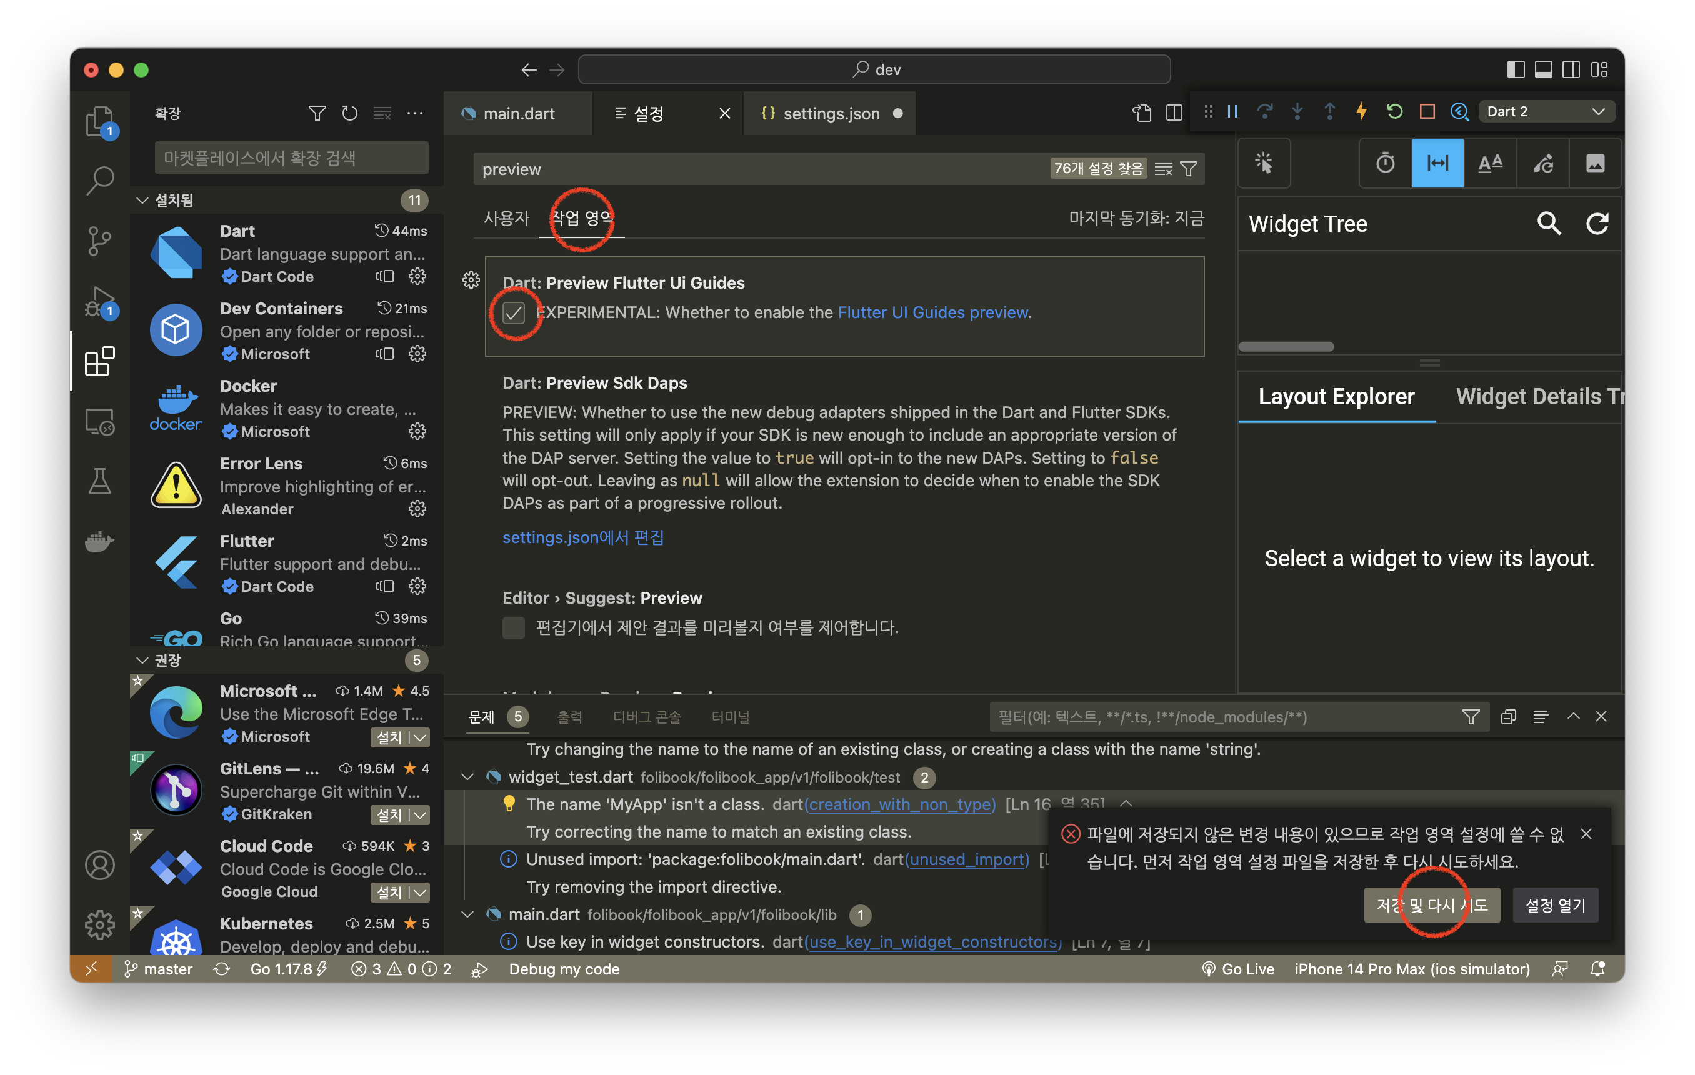This screenshot has height=1075, width=1695.
Task: Toggle primary side bar layout icon
Action: coord(1516,69)
